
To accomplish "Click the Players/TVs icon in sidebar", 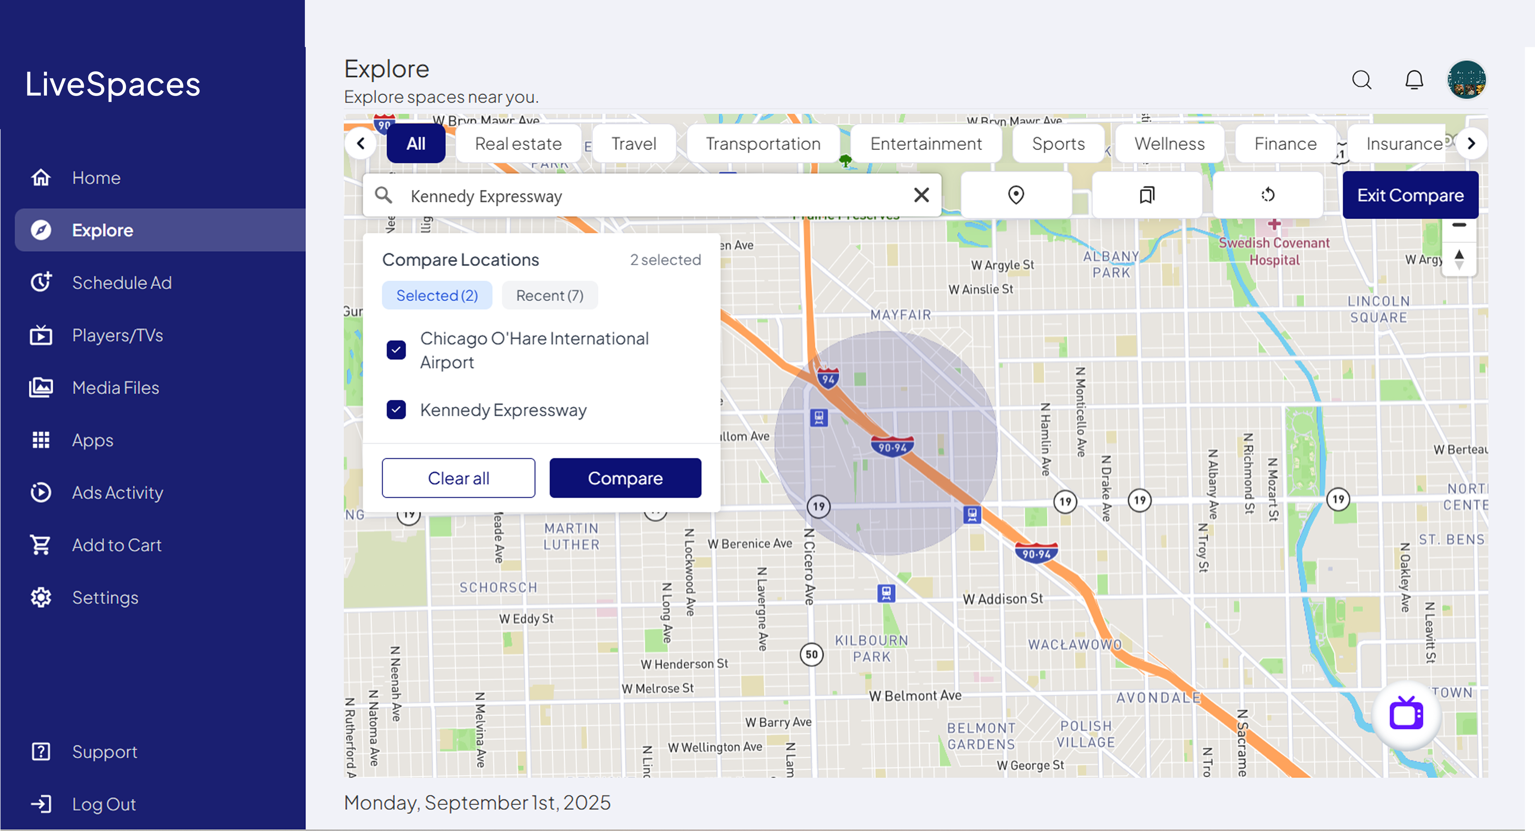I will tap(41, 335).
